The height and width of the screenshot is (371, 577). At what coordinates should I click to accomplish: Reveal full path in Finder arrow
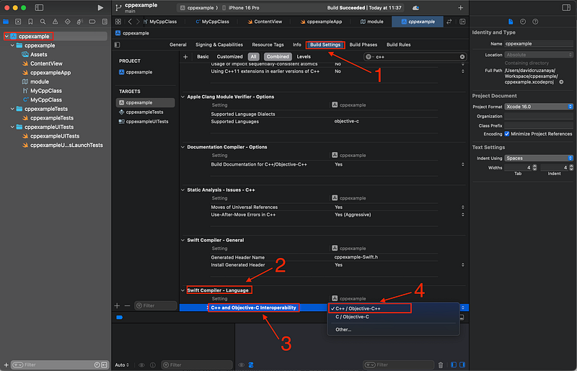(562, 82)
